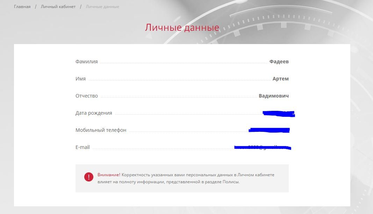373x214 pixels.
Task: Open the Личный кабинет breadcrumb link
Action: click(58, 7)
